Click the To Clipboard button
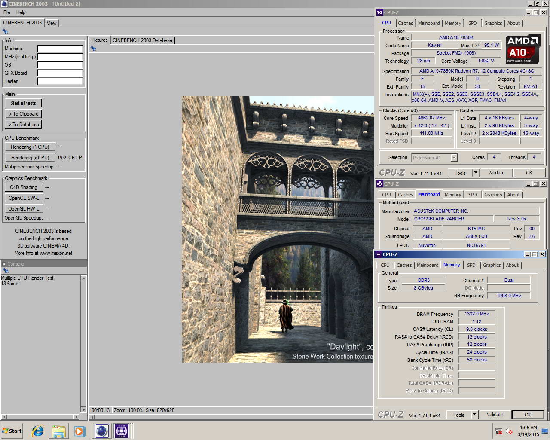550x440 pixels. tap(23, 114)
